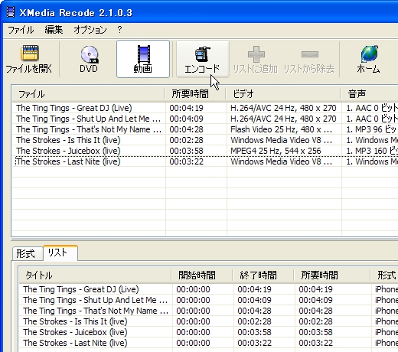Switch to the 形式 tab
This screenshot has width=398, height=352.
click(x=25, y=254)
